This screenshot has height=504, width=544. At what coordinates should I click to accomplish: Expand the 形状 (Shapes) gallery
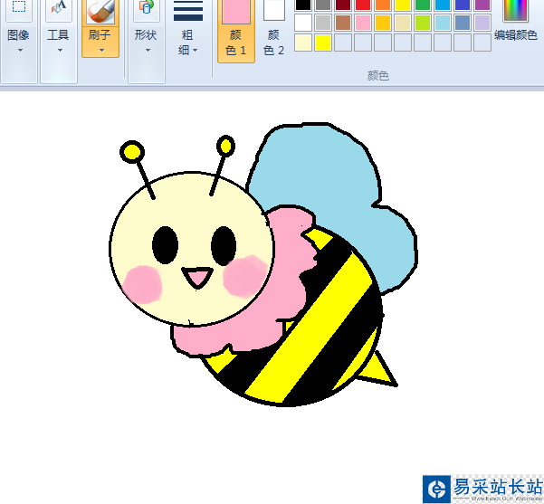146,36
